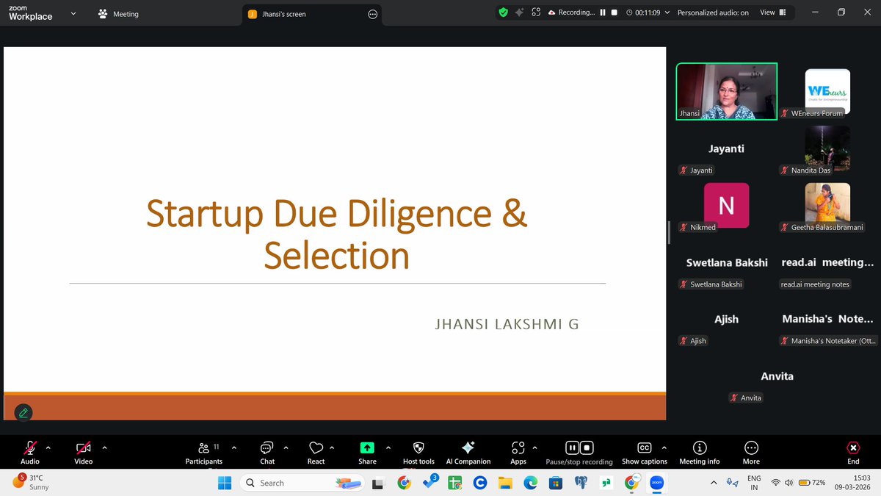Expand the captions options arrow
The width and height of the screenshot is (881, 496).
[x=664, y=447]
